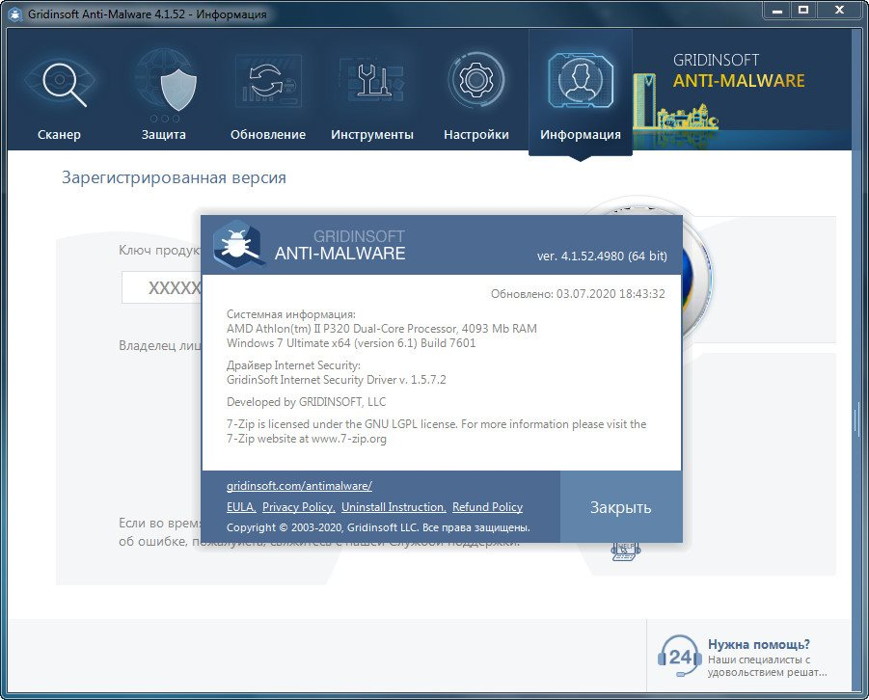869x700 pixels.
Task: Switch to the Сканер tab label
Action: (x=59, y=135)
